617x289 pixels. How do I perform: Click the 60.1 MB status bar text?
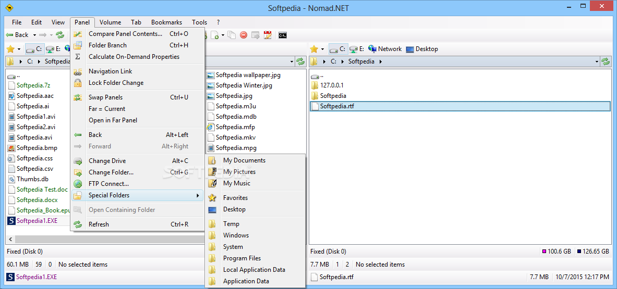[x=18, y=265]
